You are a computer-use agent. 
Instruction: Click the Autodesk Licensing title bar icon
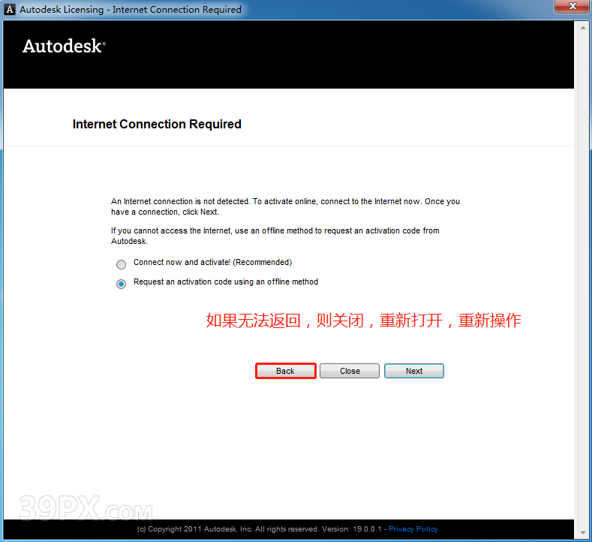[x=10, y=10]
